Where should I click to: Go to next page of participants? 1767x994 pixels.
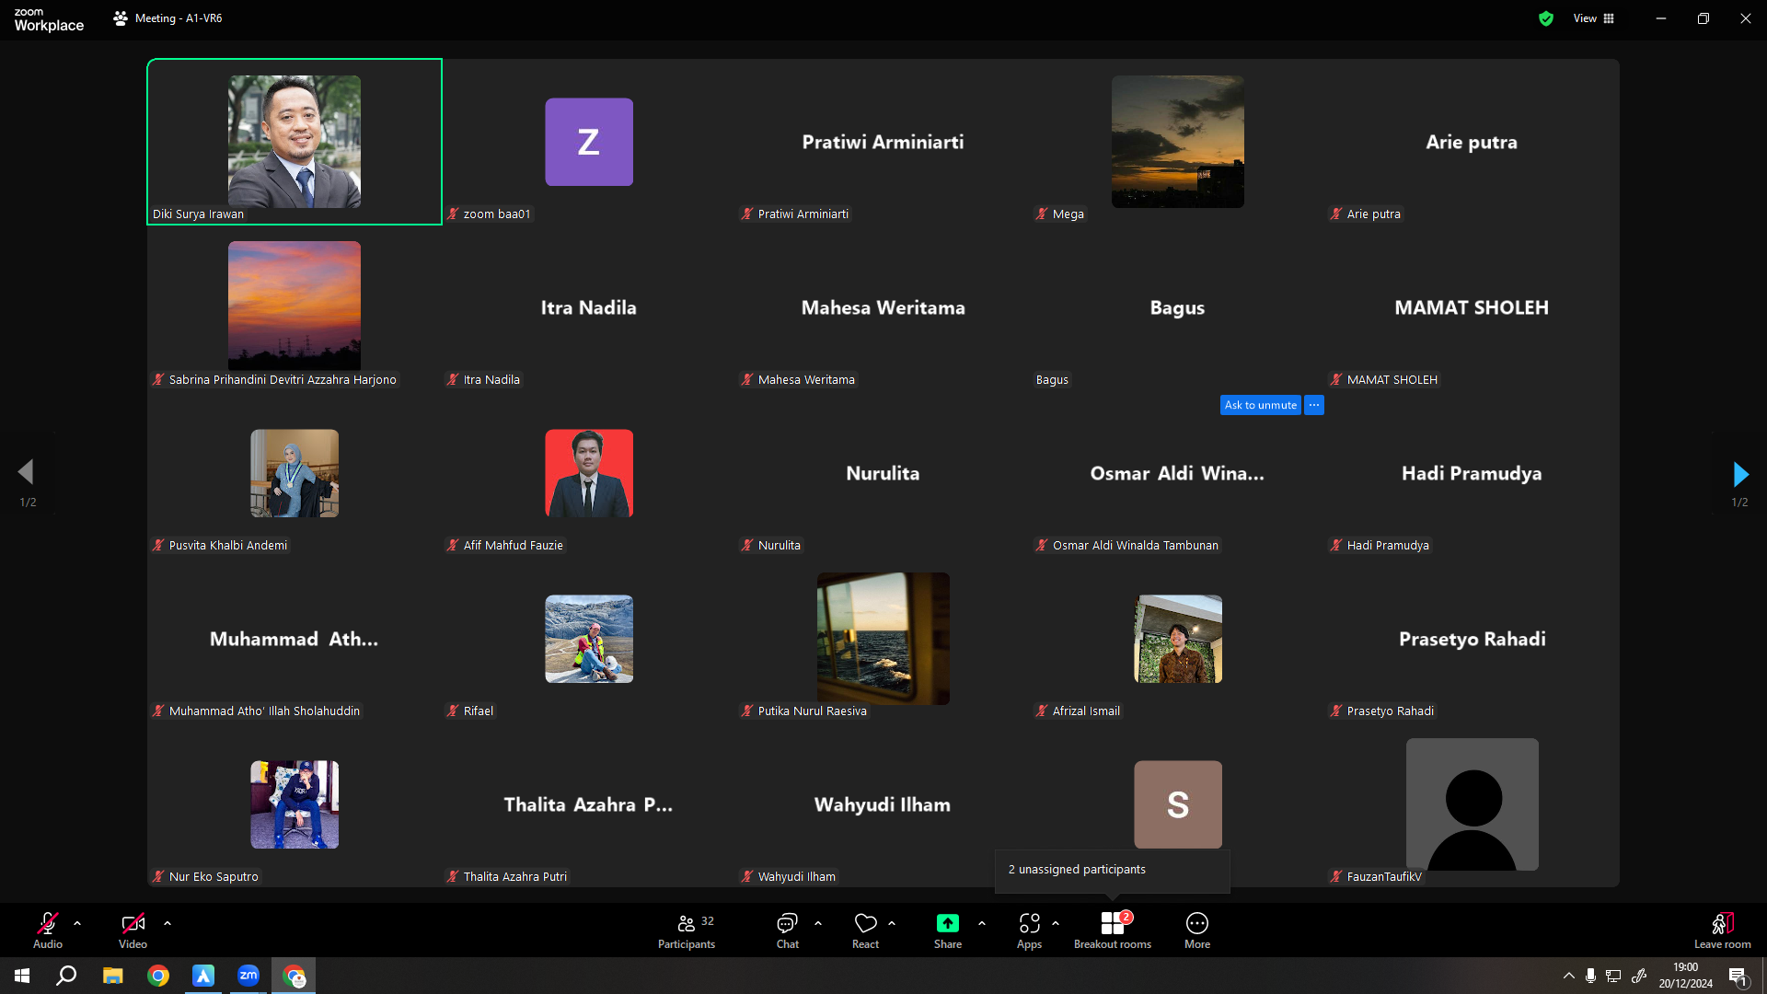coord(1739,474)
